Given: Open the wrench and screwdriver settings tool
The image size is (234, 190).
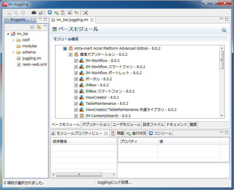Looking at the screenshot, I should 86,13.
